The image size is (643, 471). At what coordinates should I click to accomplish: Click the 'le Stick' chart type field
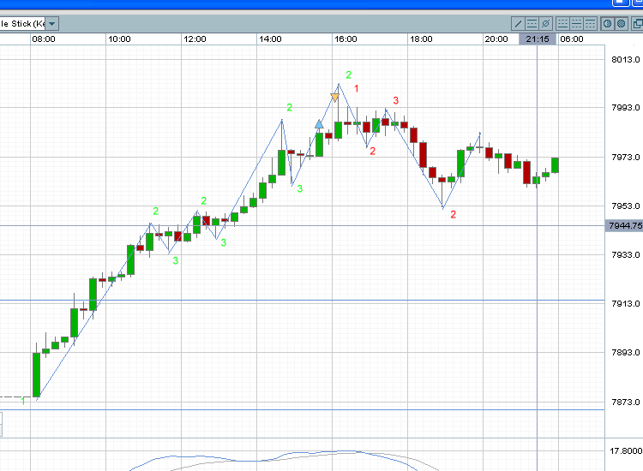[22, 24]
